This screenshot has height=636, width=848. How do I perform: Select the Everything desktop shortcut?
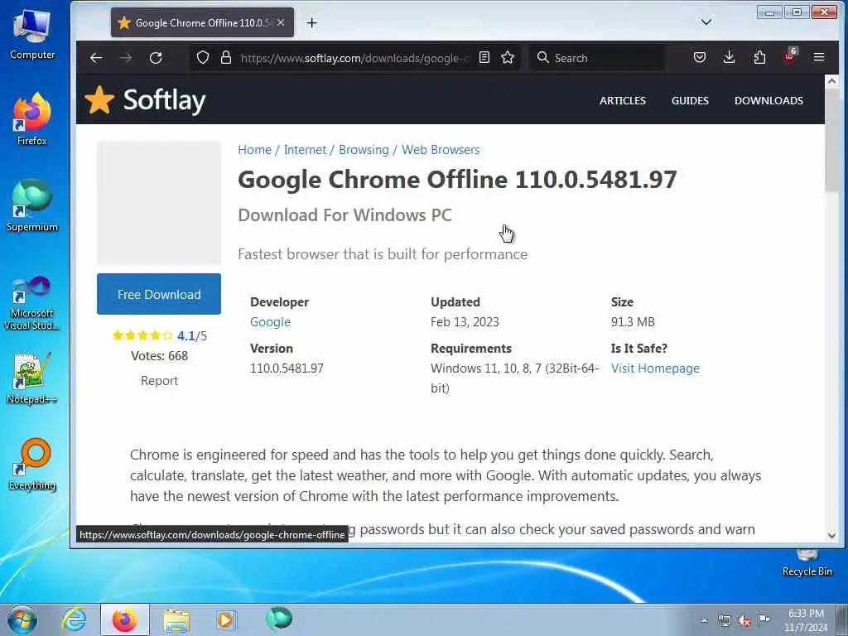32,465
